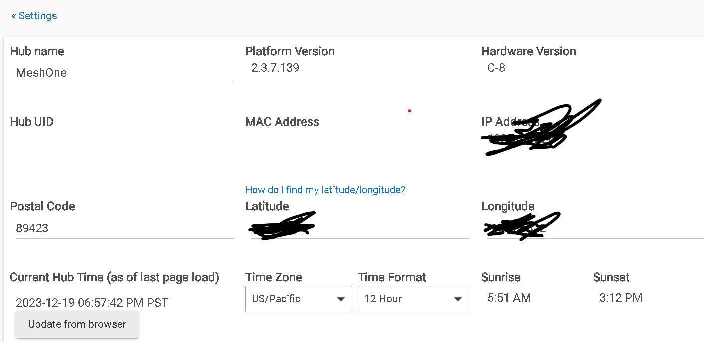Viewport: 704px width, 342px height.
Task: Open How do I find my latitude/longitude link
Action: coord(325,190)
